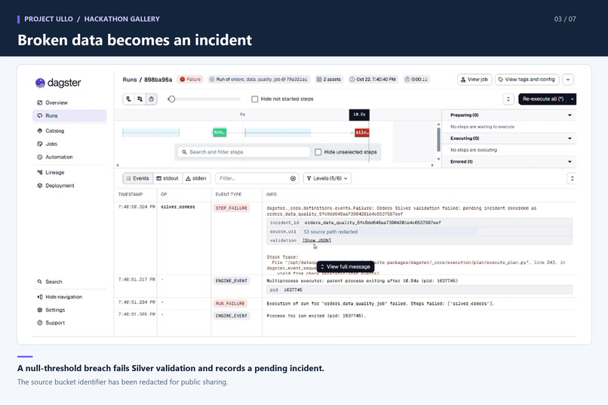
Task: Click View full message button
Action: tap(345, 267)
